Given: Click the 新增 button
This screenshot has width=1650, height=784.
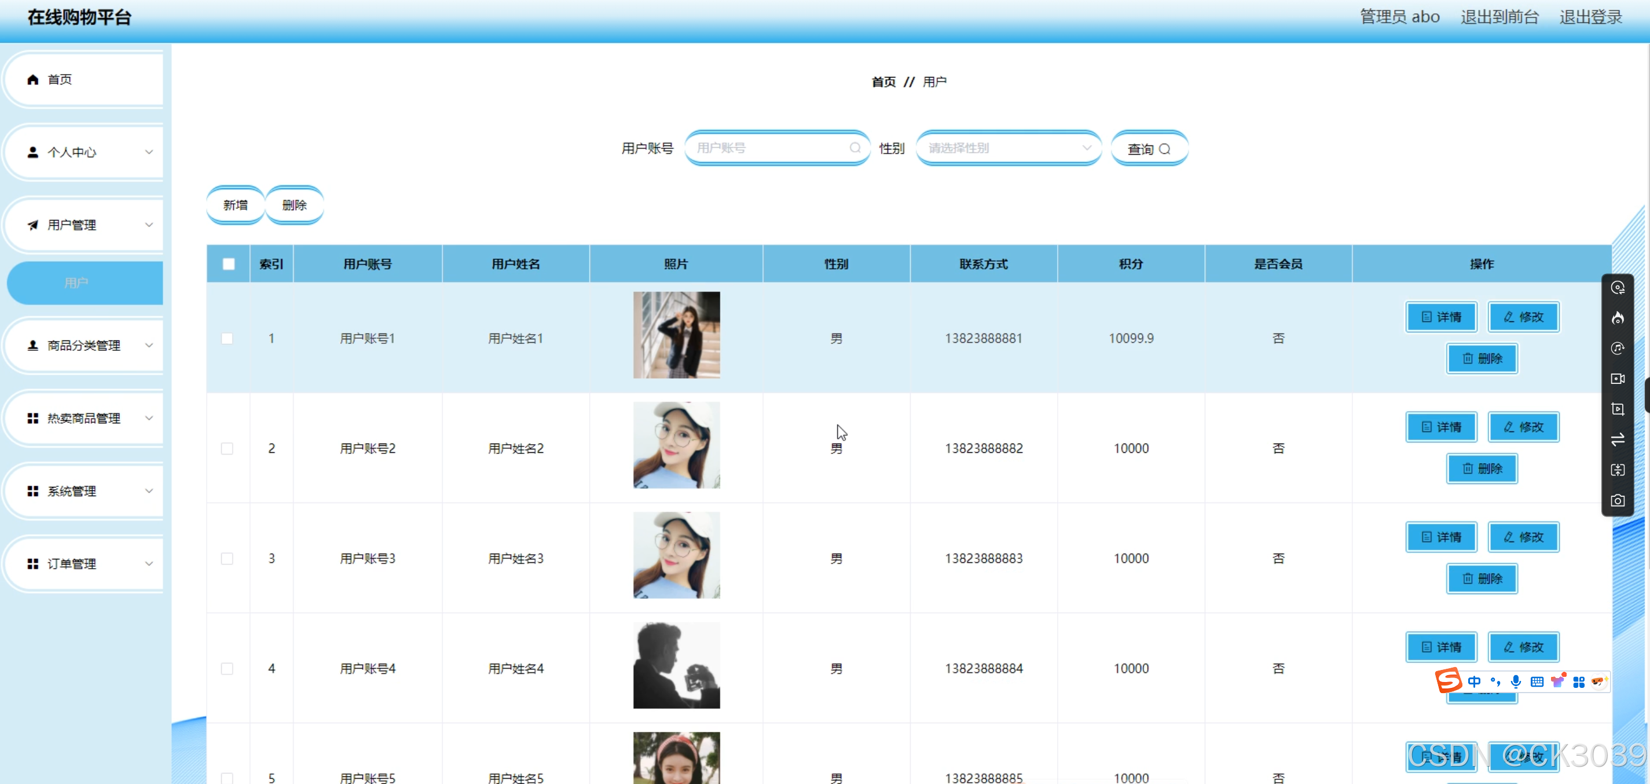Looking at the screenshot, I should click(235, 205).
